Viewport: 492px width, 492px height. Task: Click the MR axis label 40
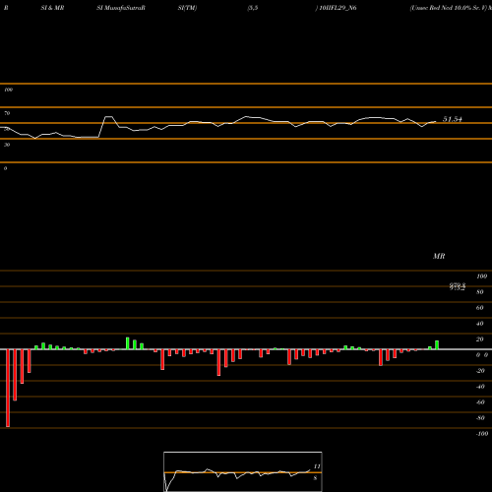(480, 324)
